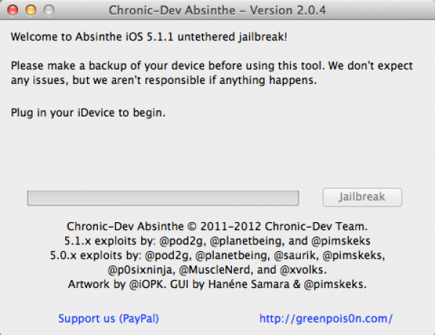Click the Jailbreak button
435x335 pixels.
click(362, 197)
